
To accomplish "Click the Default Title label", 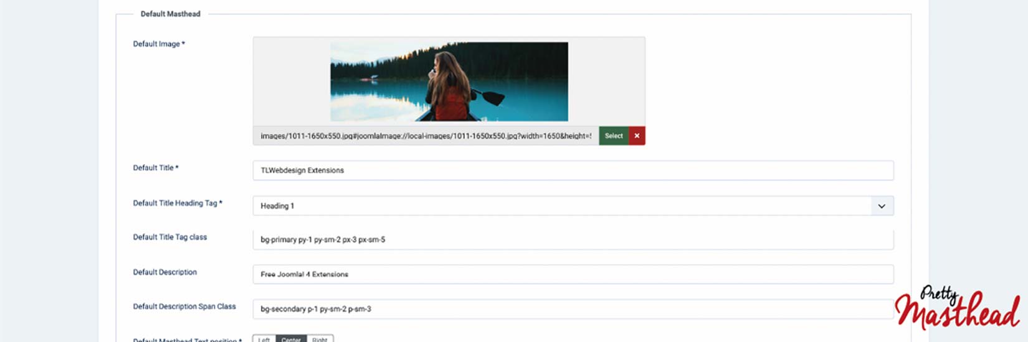I will click(x=155, y=168).
